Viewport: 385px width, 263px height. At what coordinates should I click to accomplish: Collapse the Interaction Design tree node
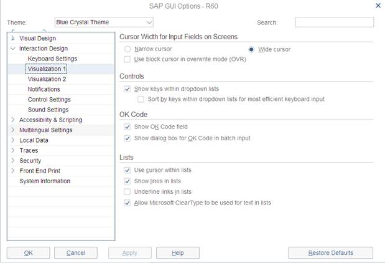tap(13, 49)
